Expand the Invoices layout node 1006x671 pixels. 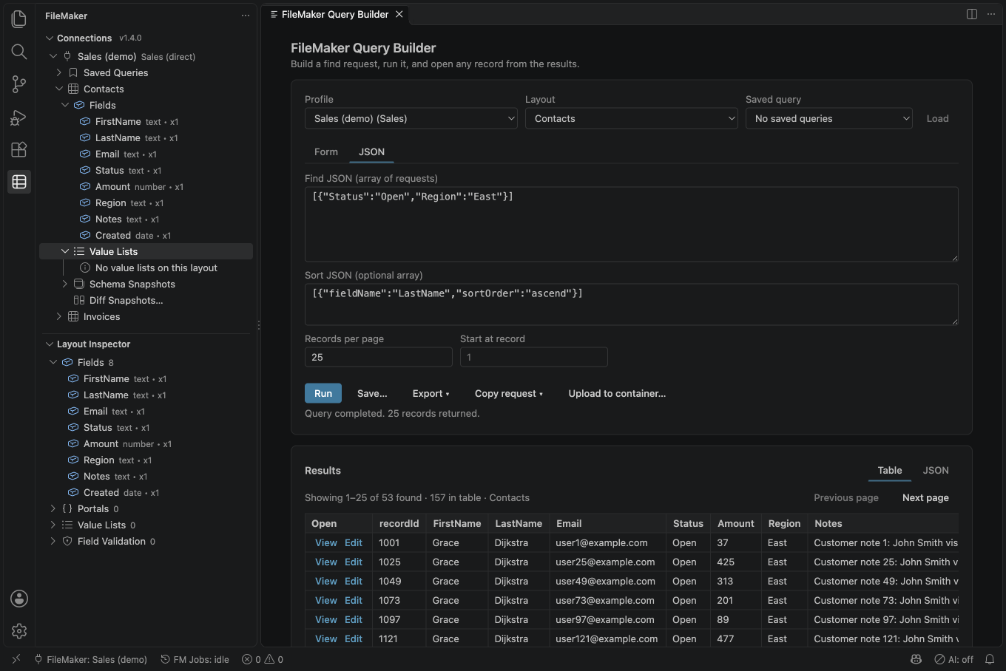[x=59, y=316]
